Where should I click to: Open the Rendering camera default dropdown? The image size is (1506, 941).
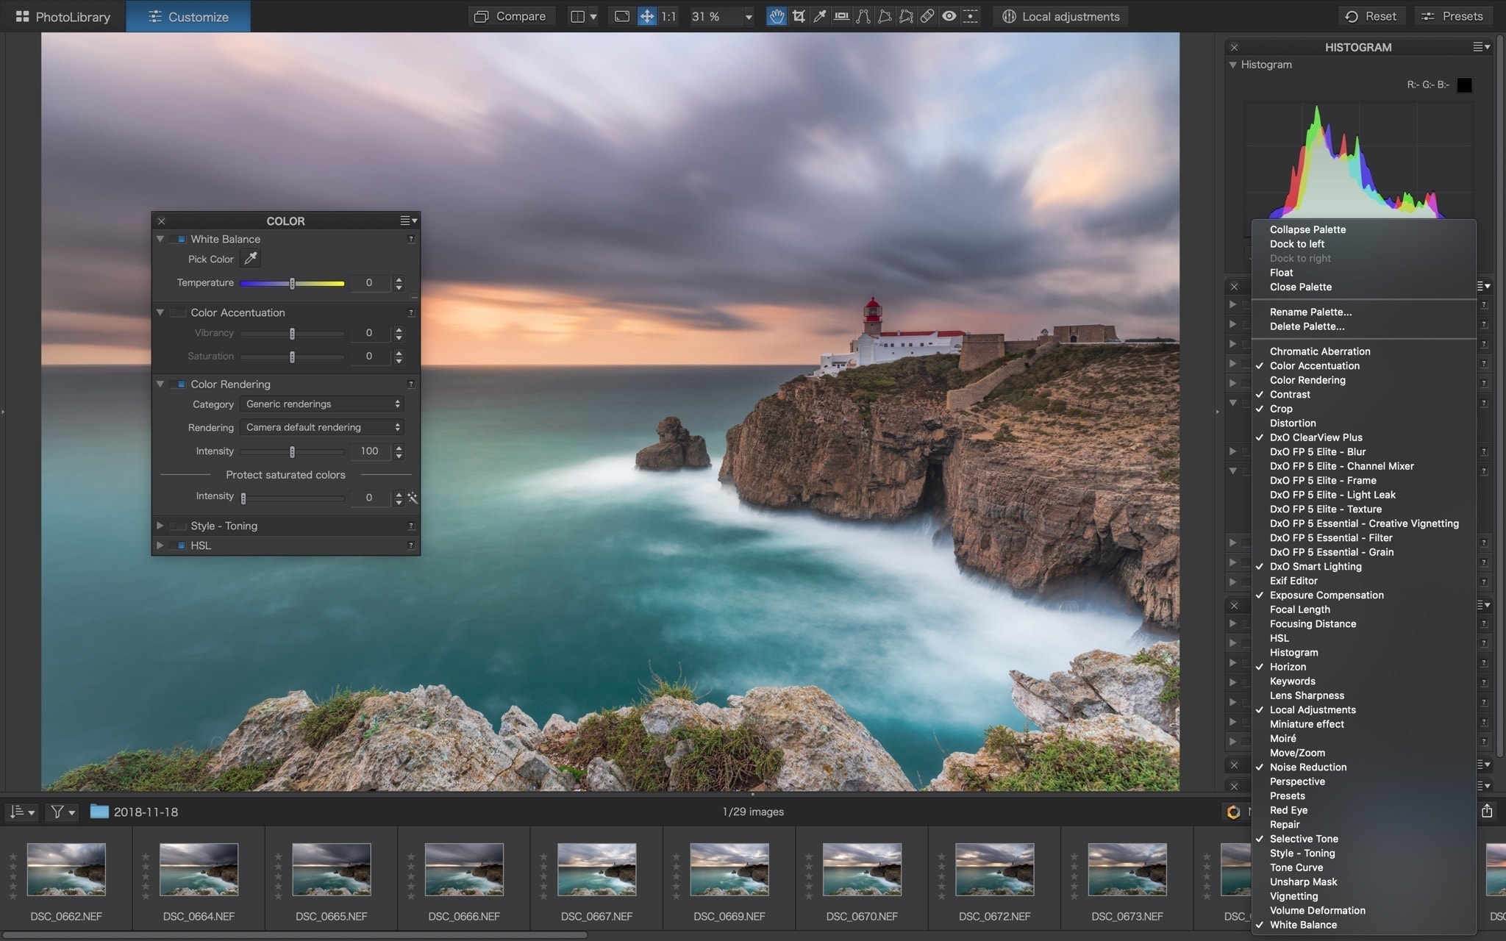coord(322,427)
